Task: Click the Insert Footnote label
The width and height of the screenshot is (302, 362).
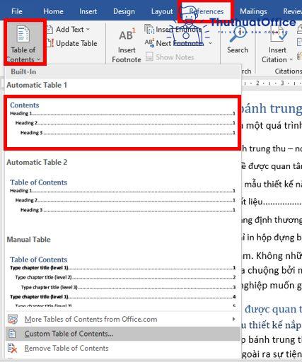Action: pos(127,54)
